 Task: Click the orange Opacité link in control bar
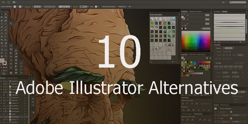76,7
